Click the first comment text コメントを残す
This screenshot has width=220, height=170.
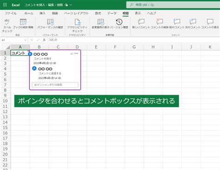[43, 59]
